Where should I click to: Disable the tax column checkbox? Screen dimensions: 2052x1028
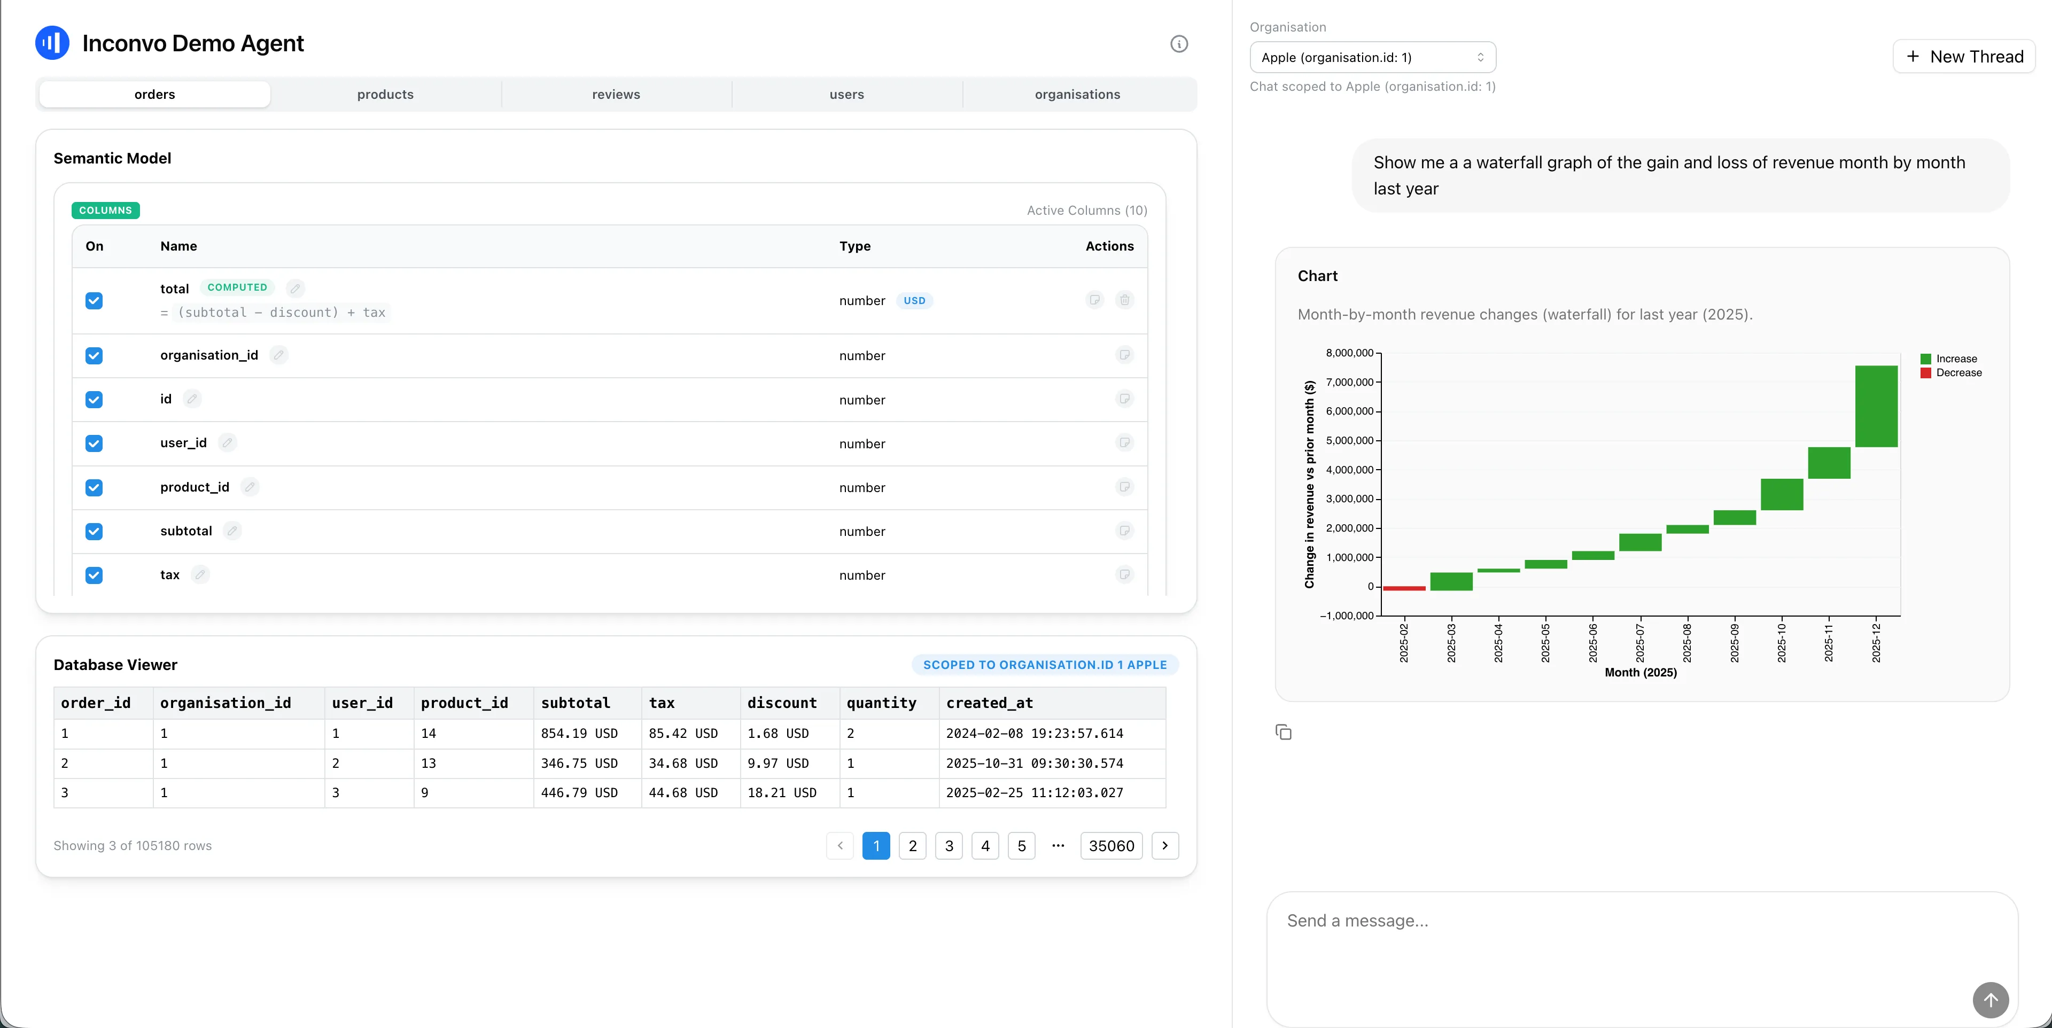point(94,575)
